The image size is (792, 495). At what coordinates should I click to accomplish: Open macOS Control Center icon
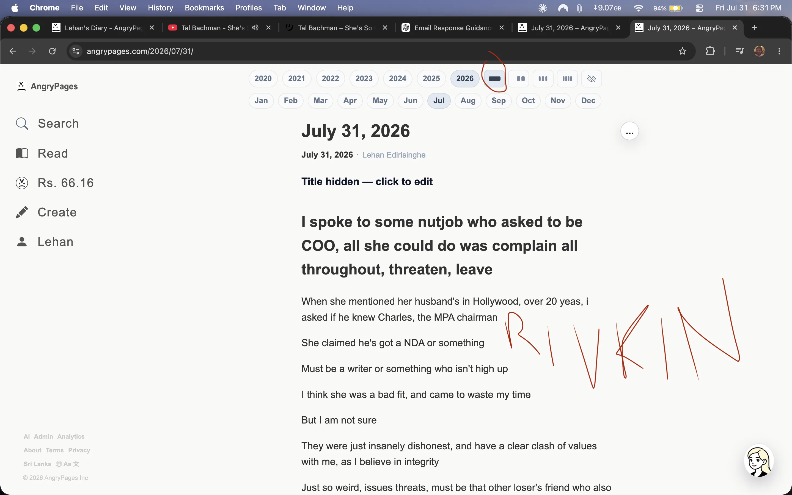[699, 8]
